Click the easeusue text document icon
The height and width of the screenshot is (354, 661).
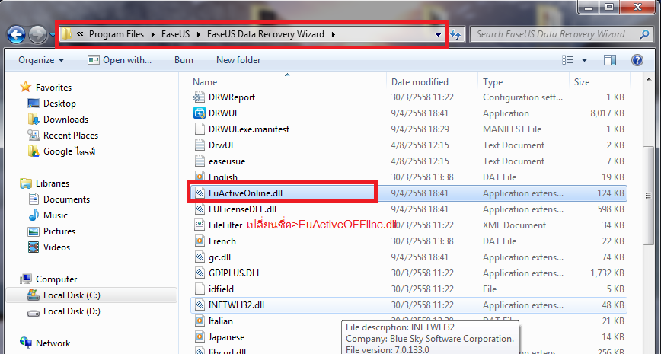point(200,161)
